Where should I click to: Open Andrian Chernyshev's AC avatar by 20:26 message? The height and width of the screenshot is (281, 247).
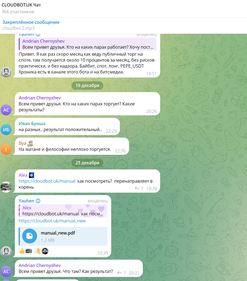click(6, 110)
